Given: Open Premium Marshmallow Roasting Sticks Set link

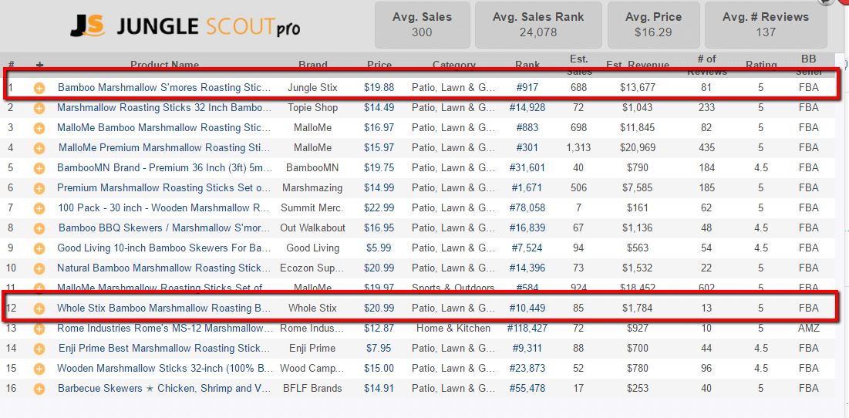Looking at the screenshot, I should pos(164,188).
